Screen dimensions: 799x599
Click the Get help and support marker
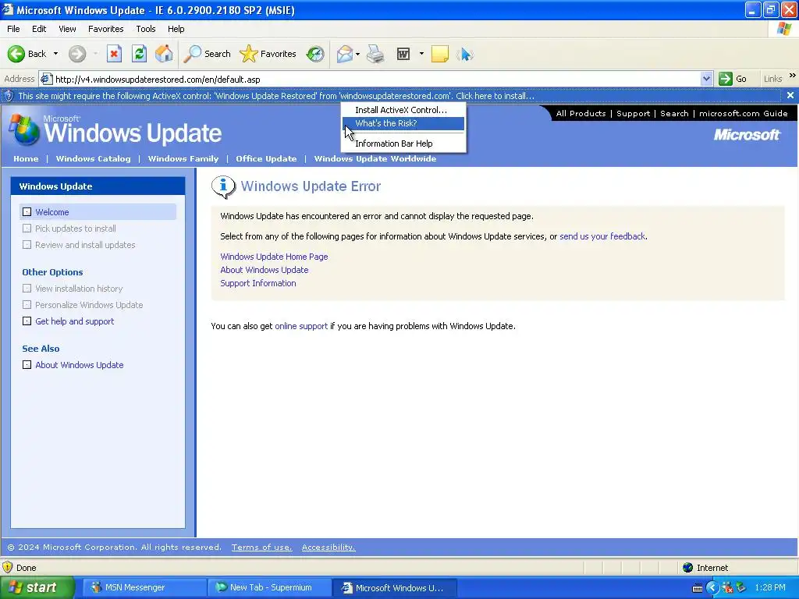pyautogui.click(x=27, y=321)
